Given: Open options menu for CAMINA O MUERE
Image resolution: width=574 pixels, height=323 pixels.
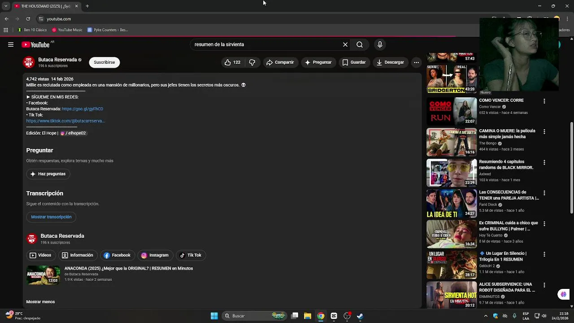Looking at the screenshot, I should click(x=544, y=132).
